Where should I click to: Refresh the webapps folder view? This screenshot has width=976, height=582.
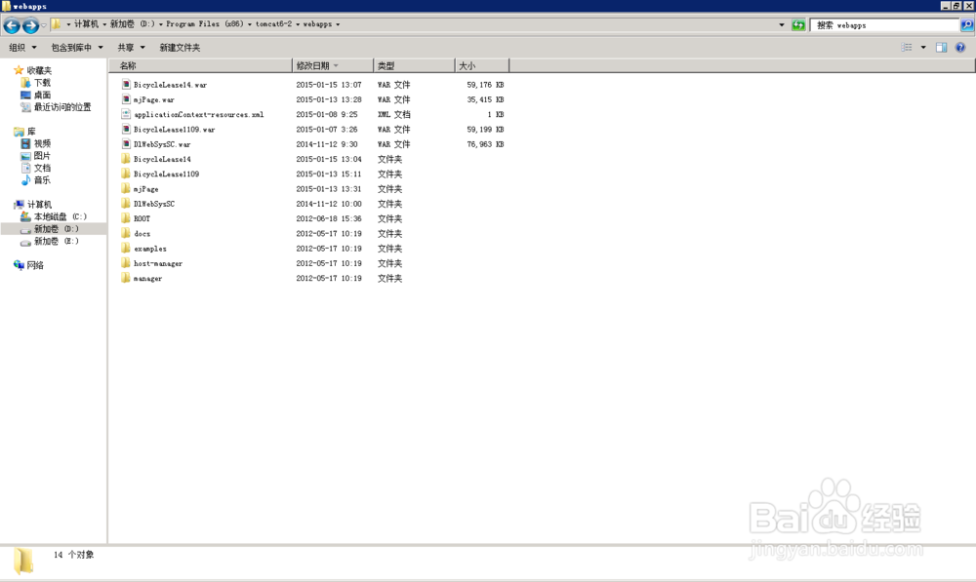(798, 25)
